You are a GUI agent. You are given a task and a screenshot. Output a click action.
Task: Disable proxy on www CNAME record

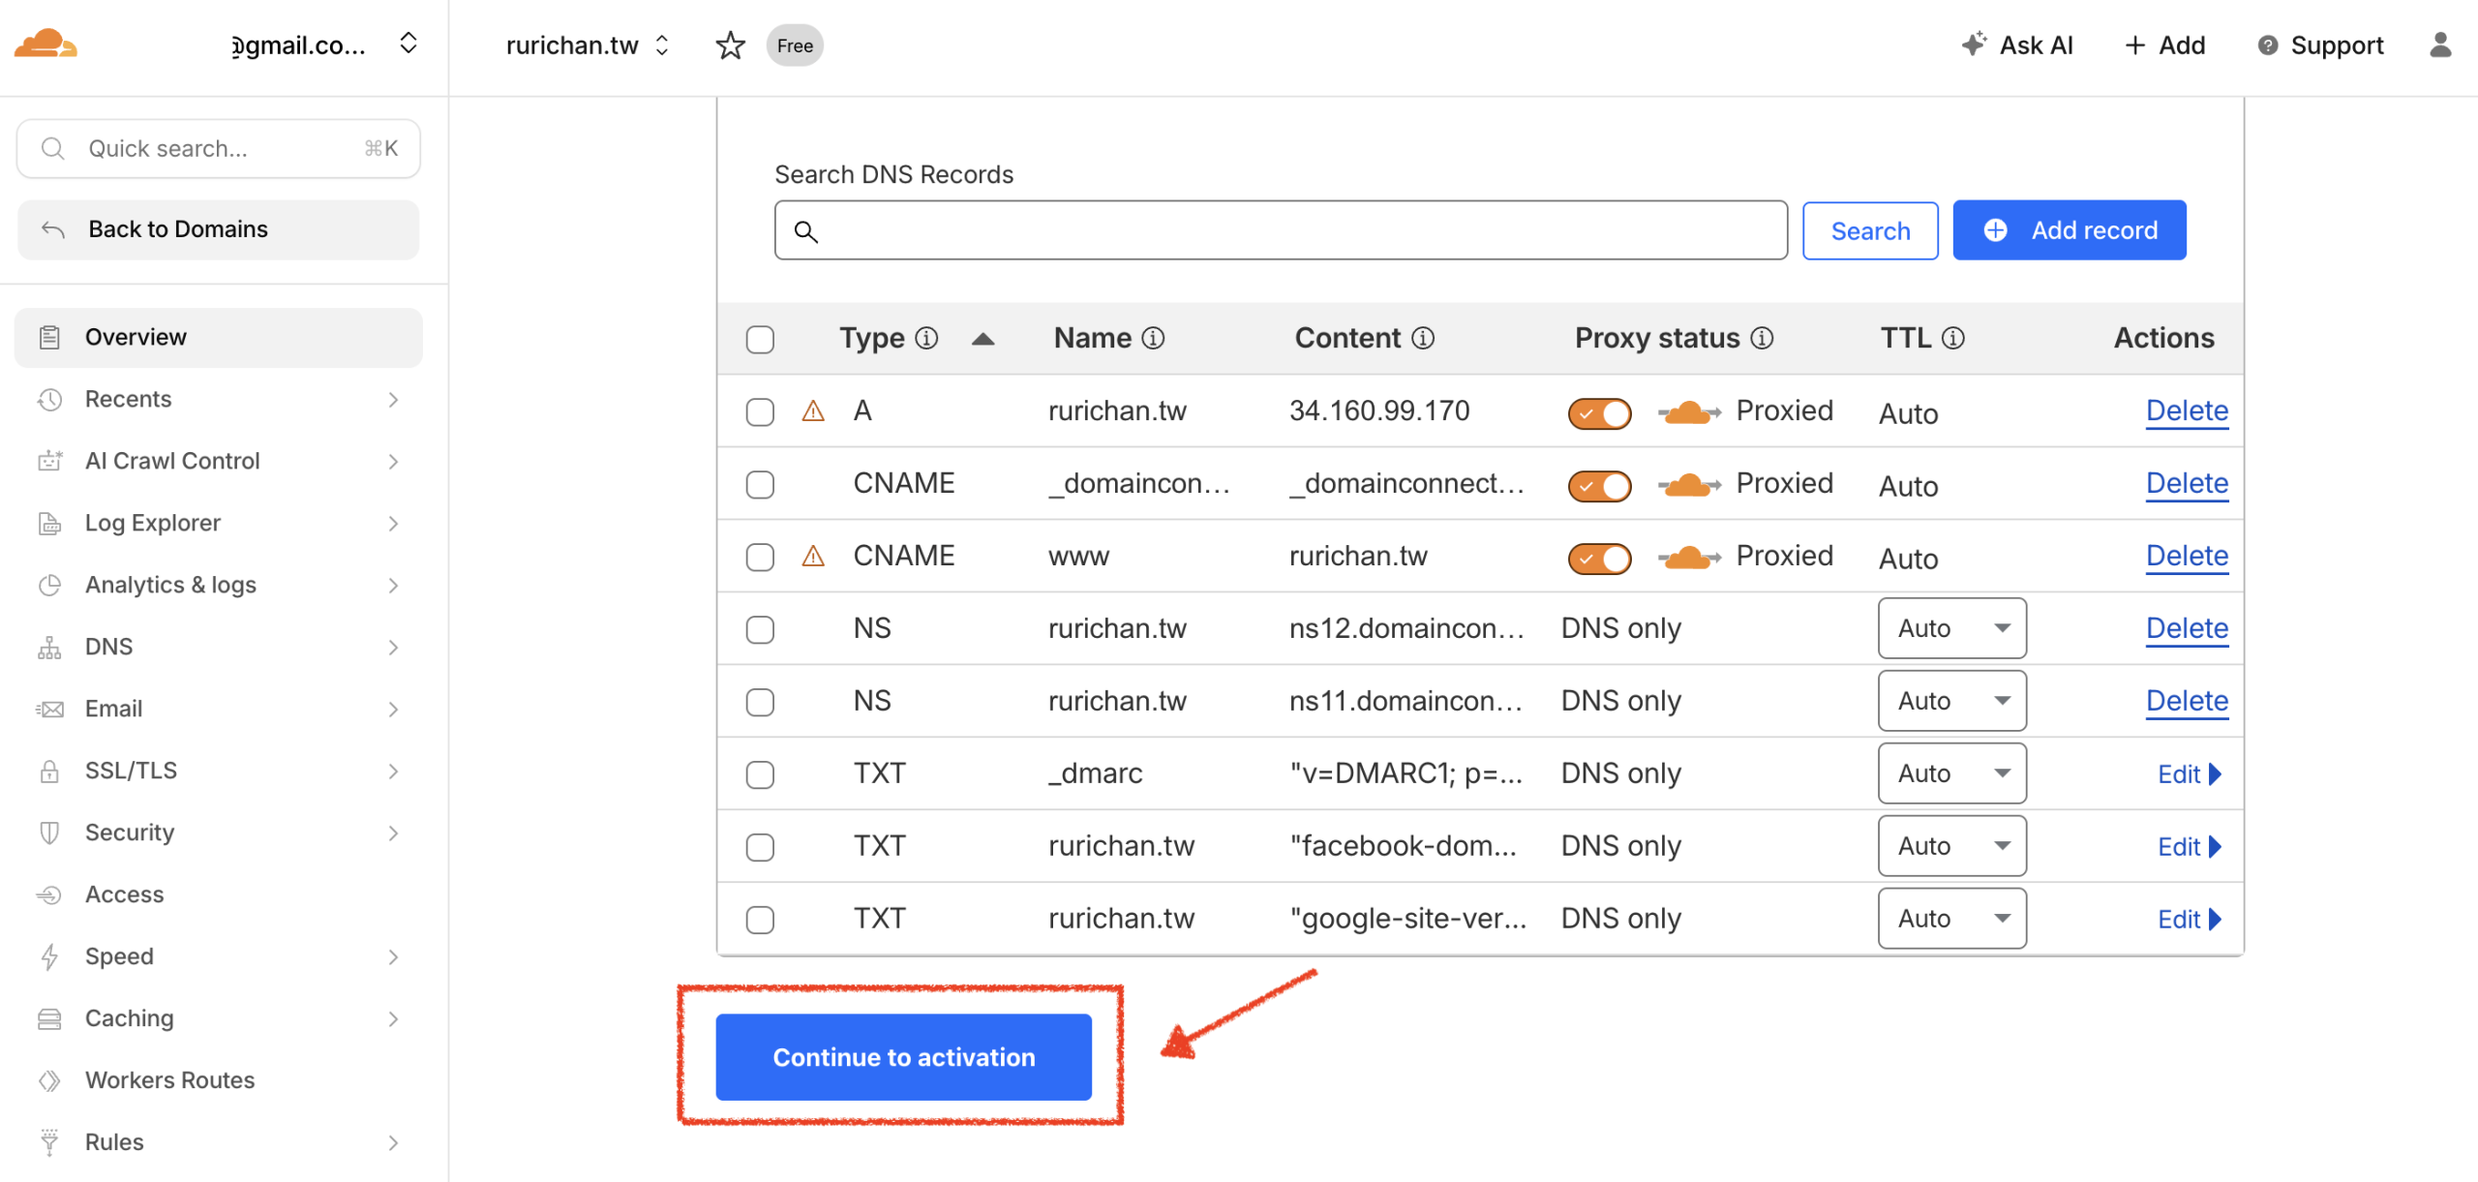pyautogui.click(x=1599, y=559)
